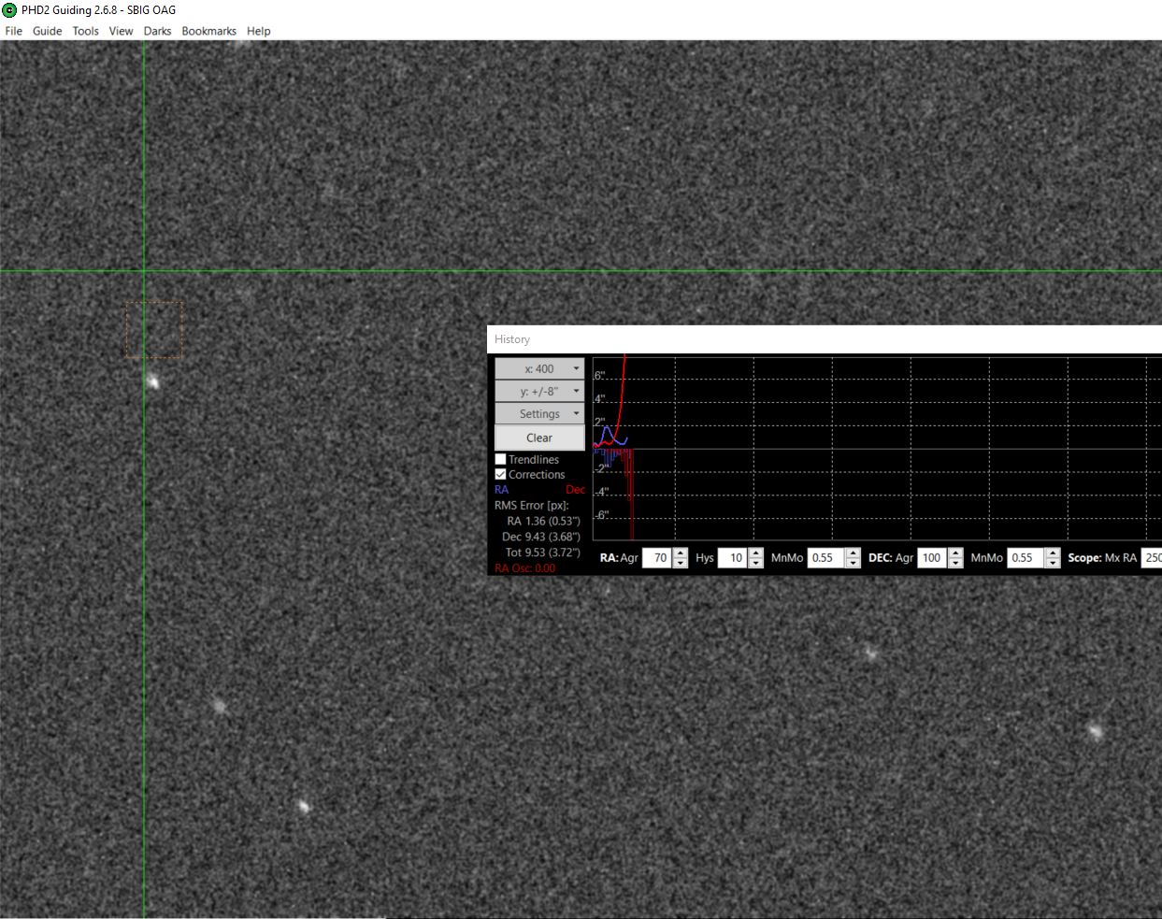Open the Help menu

point(258,31)
